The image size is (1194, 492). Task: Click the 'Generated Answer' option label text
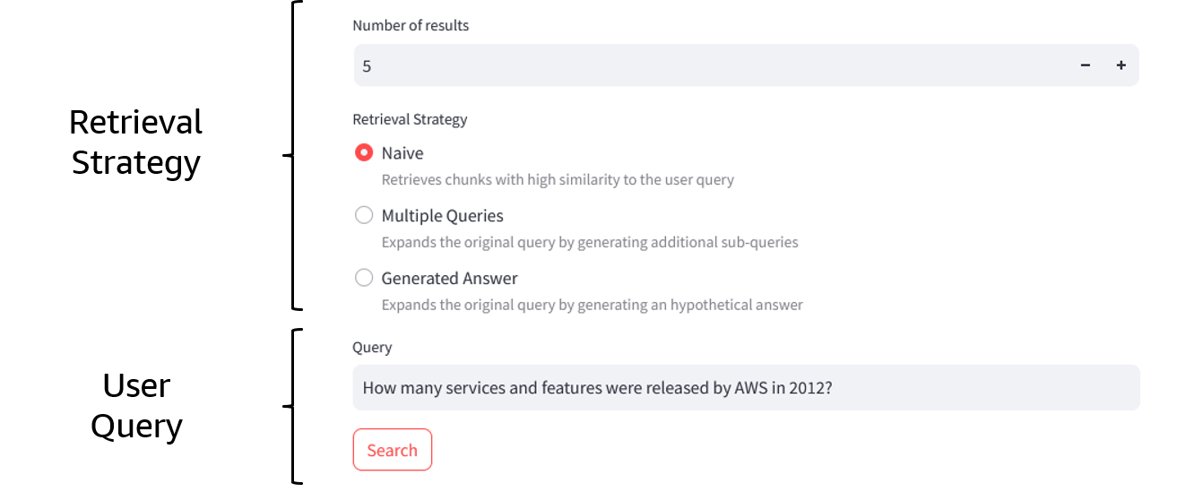point(449,279)
